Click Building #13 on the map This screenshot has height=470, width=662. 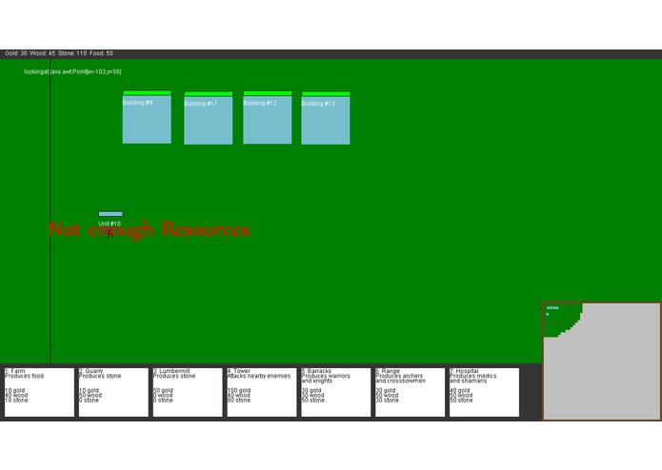[x=326, y=121]
